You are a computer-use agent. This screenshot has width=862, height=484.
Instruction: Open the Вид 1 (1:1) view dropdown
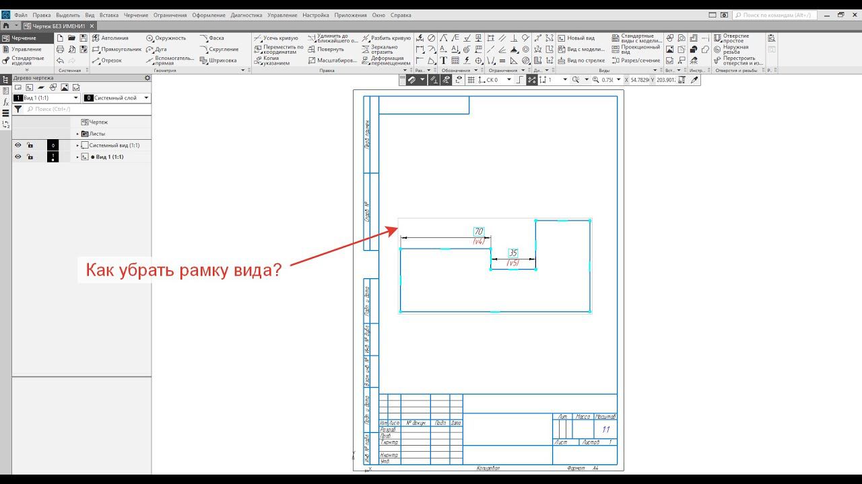pyautogui.click(x=76, y=98)
